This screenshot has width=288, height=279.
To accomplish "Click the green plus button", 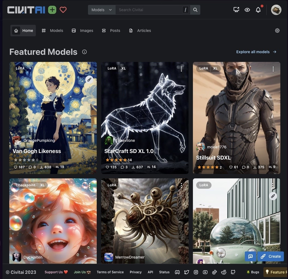I will point(52,10).
